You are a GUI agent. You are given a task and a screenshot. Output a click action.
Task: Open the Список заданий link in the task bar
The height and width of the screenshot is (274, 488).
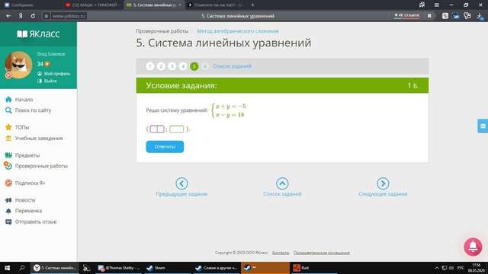232,66
